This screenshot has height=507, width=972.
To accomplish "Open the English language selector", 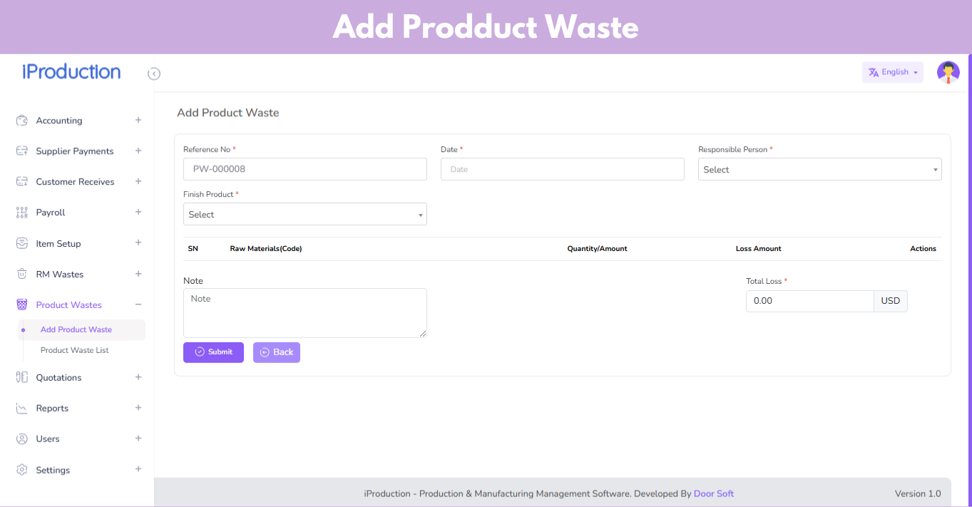I will pyautogui.click(x=893, y=72).
